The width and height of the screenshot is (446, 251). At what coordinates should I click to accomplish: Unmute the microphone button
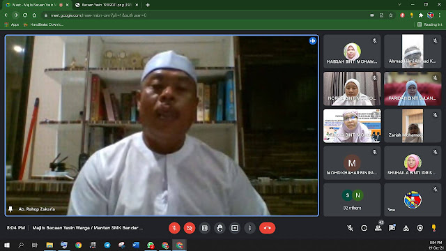tap(174, 228)
